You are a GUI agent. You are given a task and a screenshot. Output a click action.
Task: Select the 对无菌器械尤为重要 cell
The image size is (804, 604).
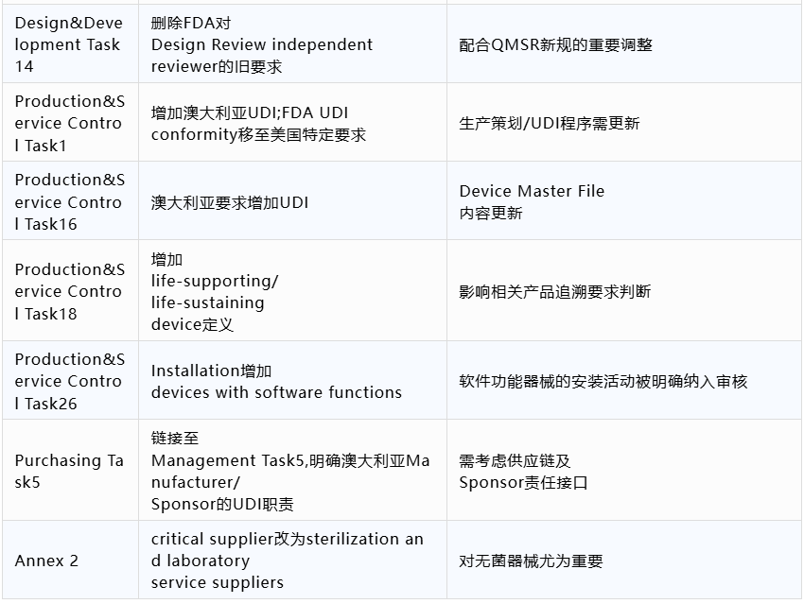click(624, 560)
